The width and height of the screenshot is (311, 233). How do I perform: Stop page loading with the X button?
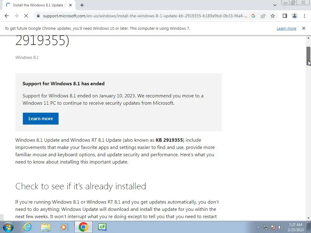tap(26, 16)
